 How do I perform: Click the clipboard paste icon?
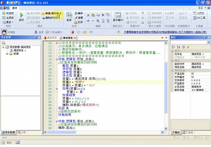coord(93,15)
